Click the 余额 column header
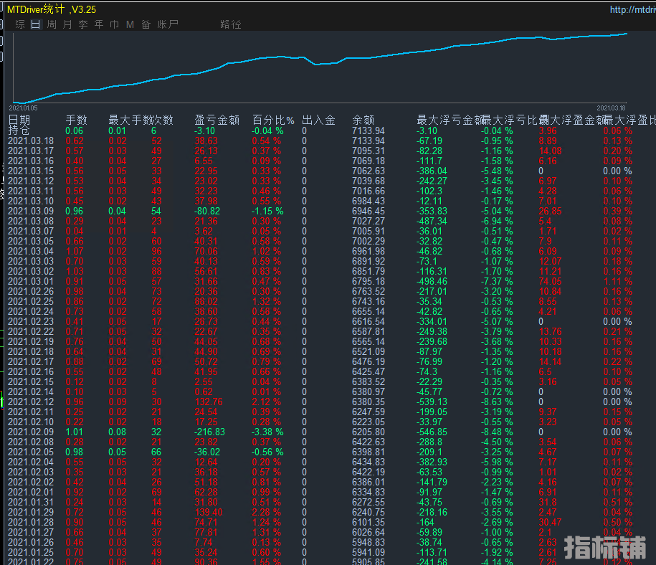This screenshot has width=656, height=565. tap(363, 120)
